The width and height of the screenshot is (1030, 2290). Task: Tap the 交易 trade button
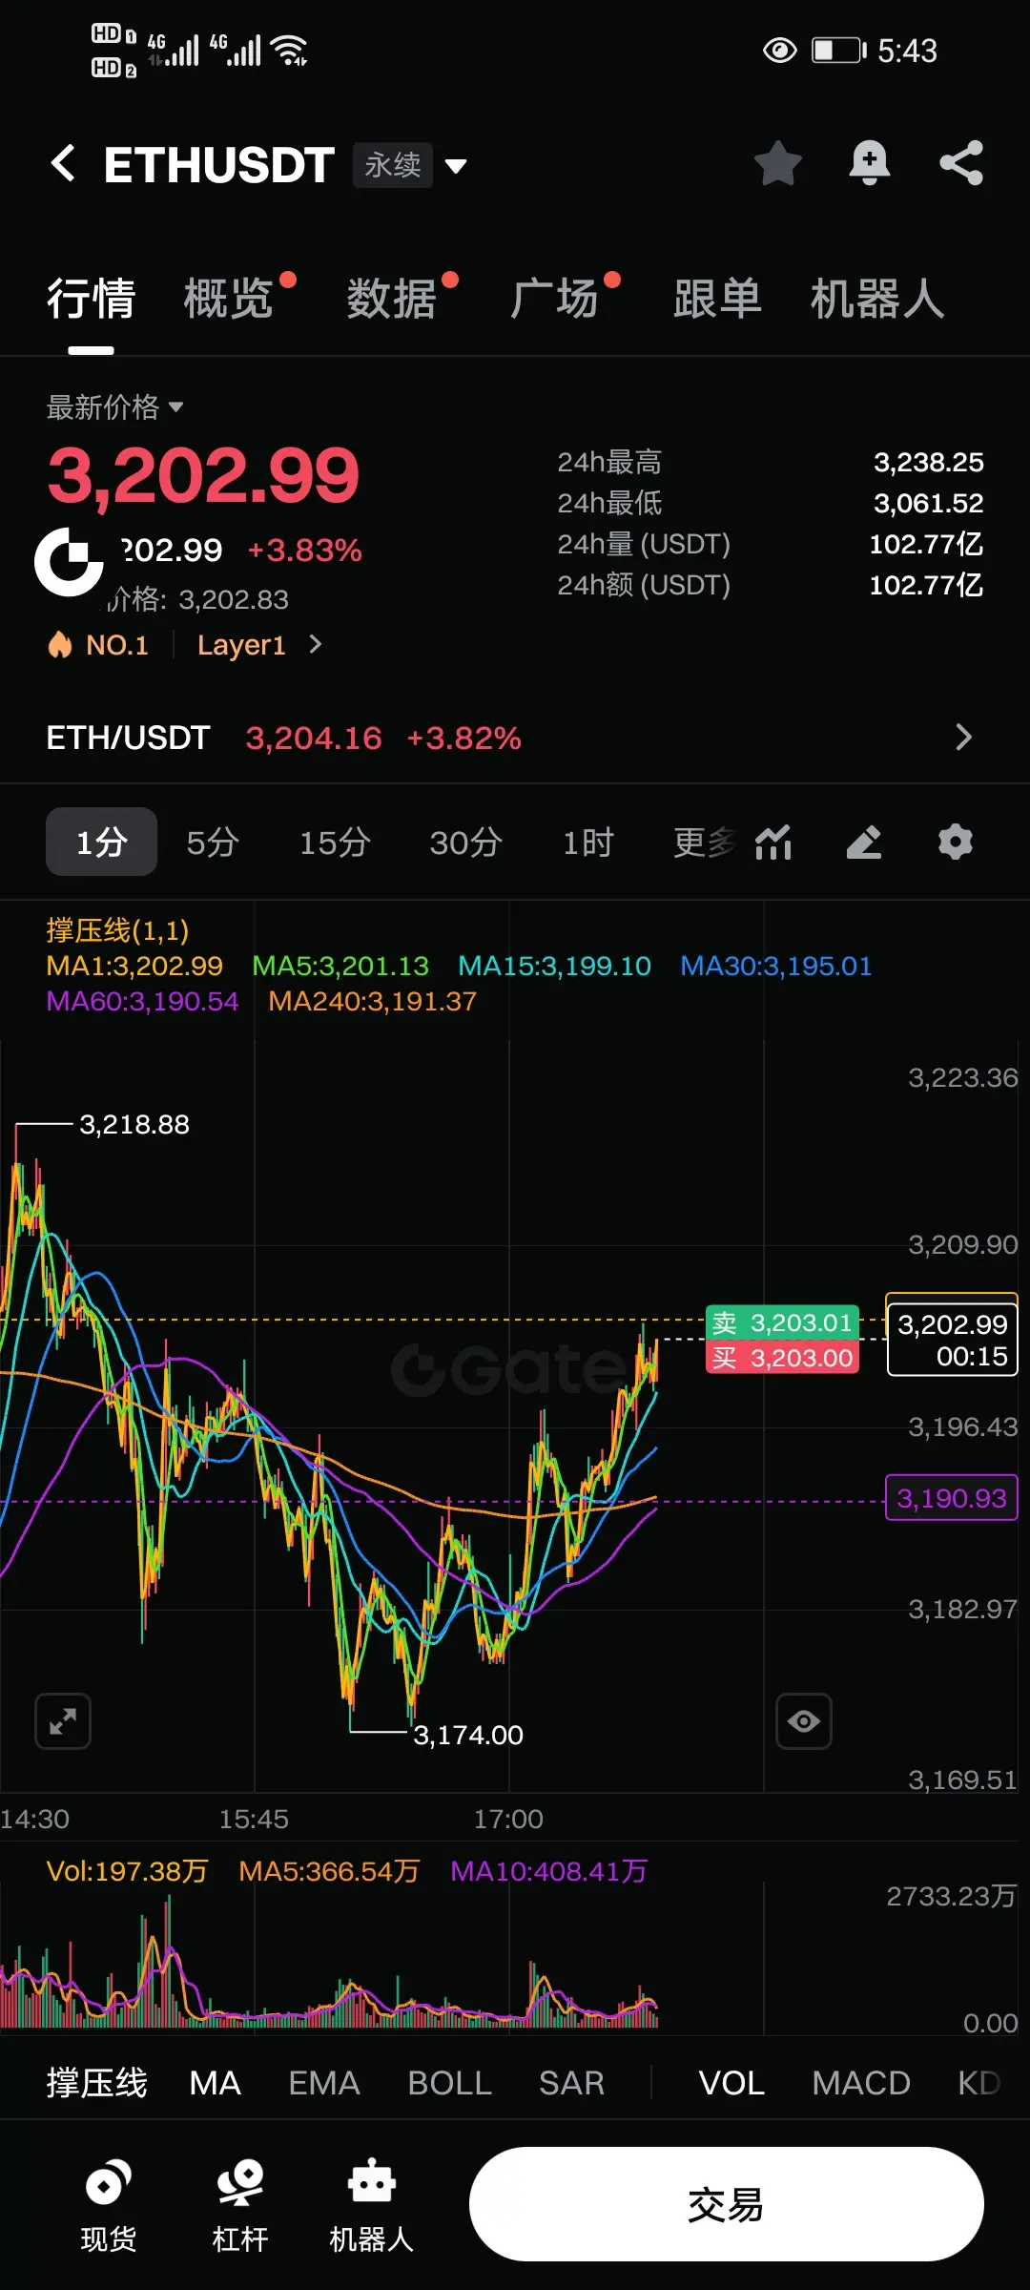(x=727, y=2204)
